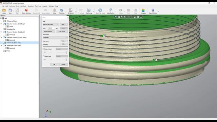Viewport: 217px width, 122px height.
Task: Open the 2D Sketch dropdown arrow
Action: (x=75, y=11)
